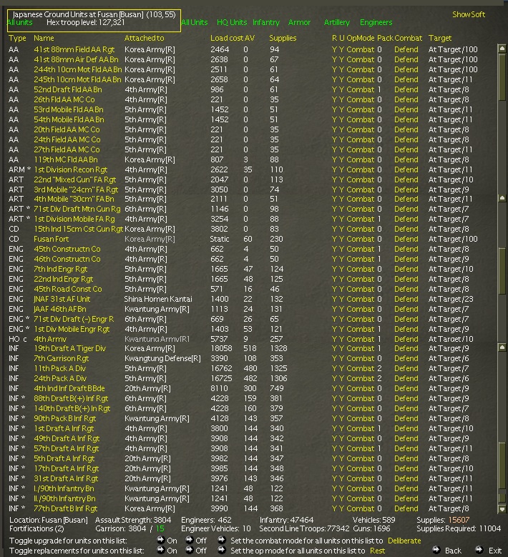508x557 pixels.
Task: Change Defend mode for 11th Pack A Div
Action: (406, 368)
